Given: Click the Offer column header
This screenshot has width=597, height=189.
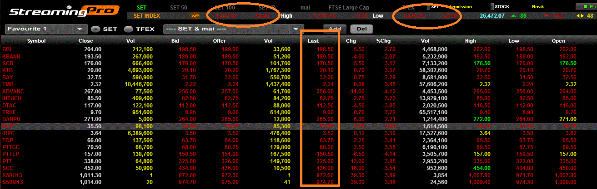Looking at the screenshot, I should 220,41.
